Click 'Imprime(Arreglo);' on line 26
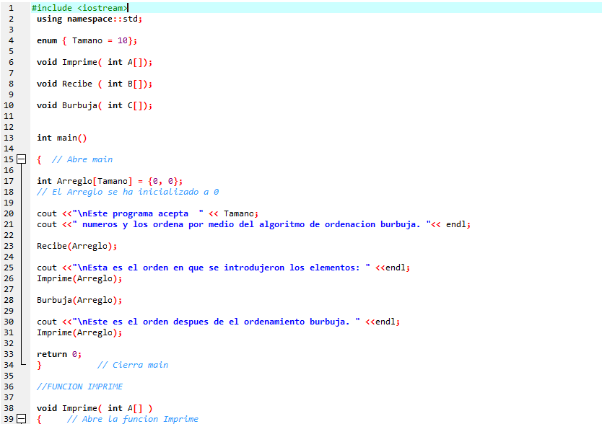 [x=79, y=278]
